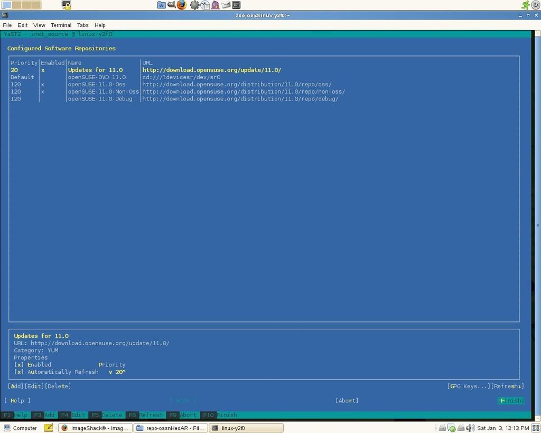Click the Edit repository button
Viewport: 541px width, 433px height.
[x=34, y=386]
